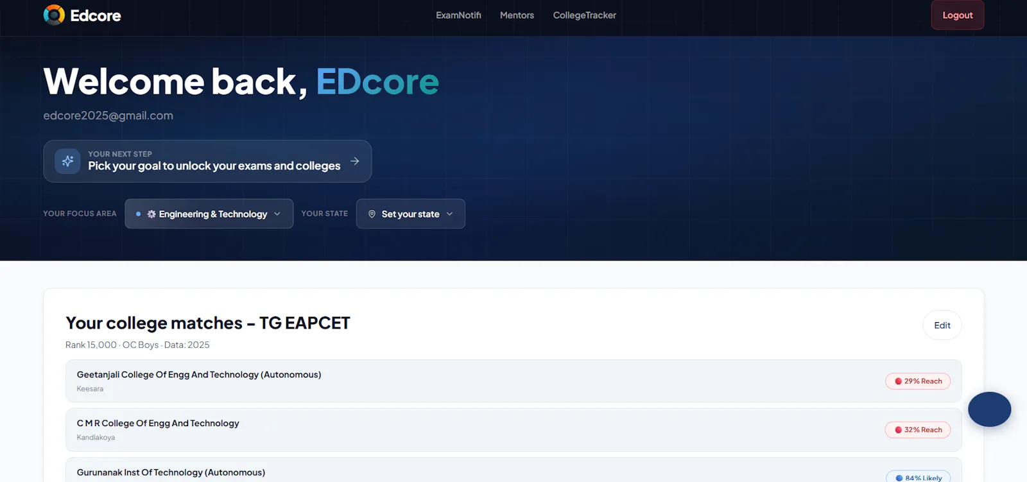
Task: Click the Edcore brand name text
Action: [x=95, y=15]
